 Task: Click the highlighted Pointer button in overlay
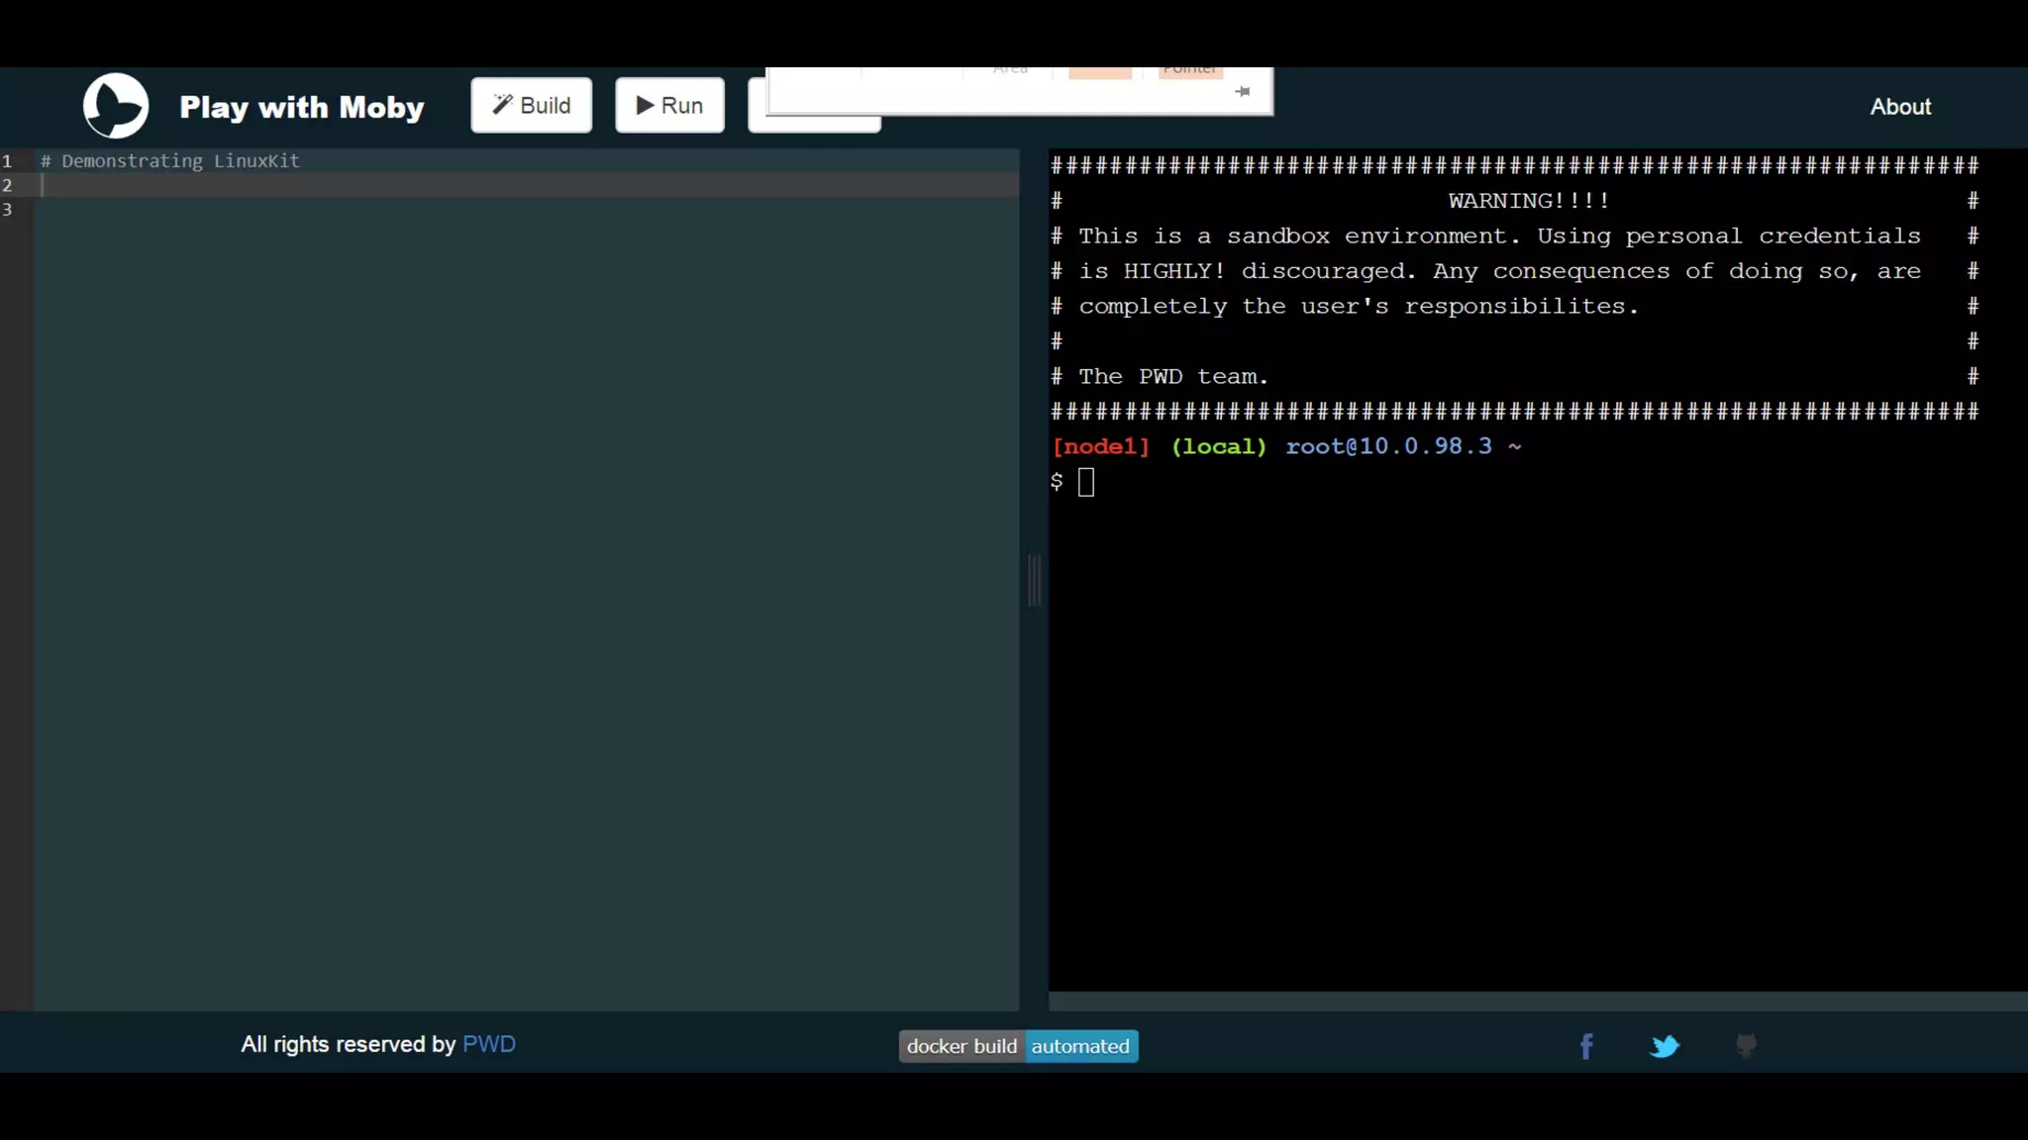click(x=1189, y=72)
